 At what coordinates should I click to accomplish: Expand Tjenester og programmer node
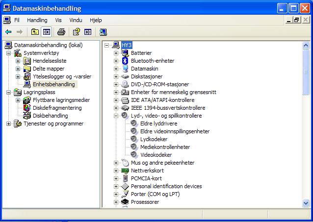[x=8, y=123]
